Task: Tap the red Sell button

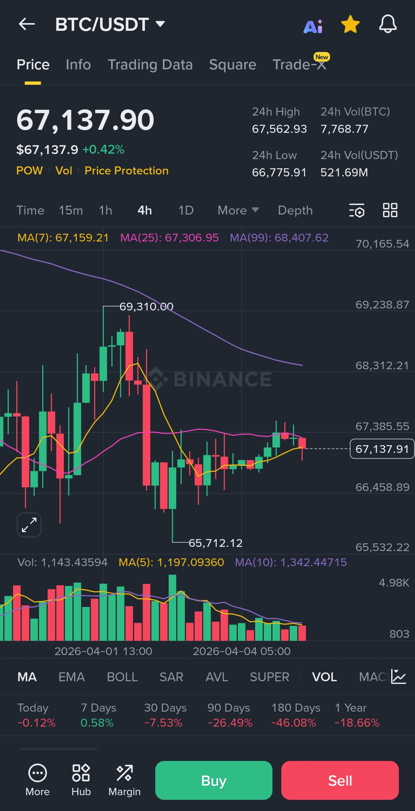Action: [x=340, y=780]
